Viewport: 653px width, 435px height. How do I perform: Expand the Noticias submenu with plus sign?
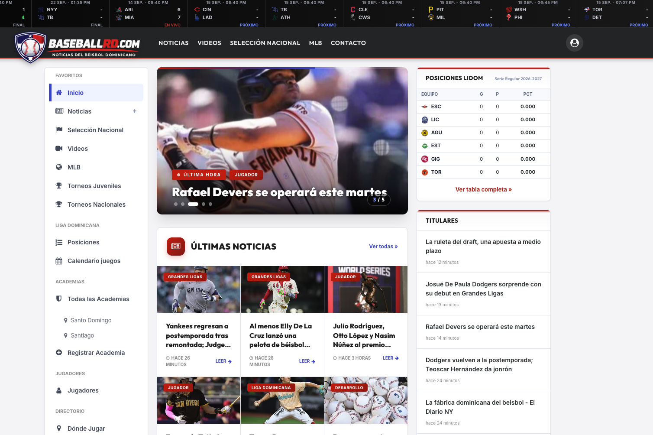135,111
